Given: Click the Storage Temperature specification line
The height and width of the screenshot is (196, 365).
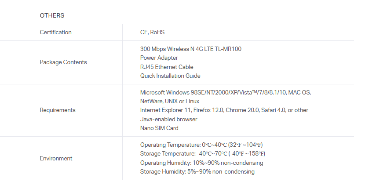Looking at the screenshot, I should [x=202, y=153].
